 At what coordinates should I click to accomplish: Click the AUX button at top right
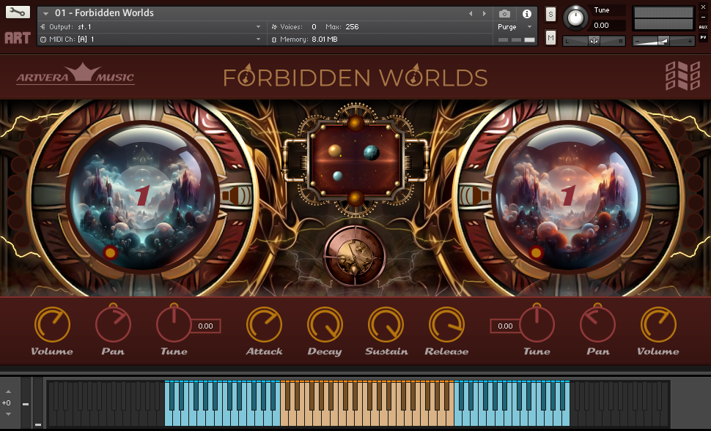pyautogui.click(x=703, y=26)
